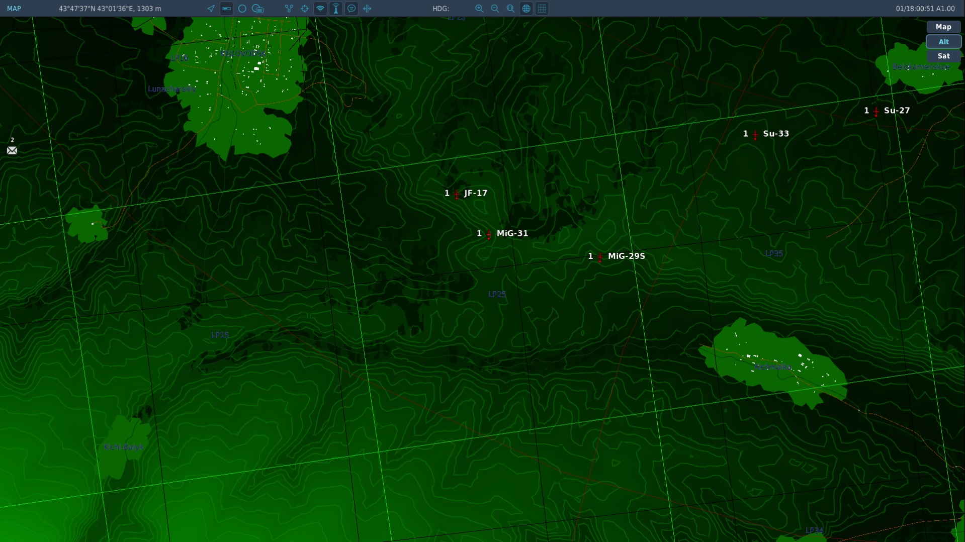Select the circle drawing tool
965x542 pixels.
[x=242, y=9]
